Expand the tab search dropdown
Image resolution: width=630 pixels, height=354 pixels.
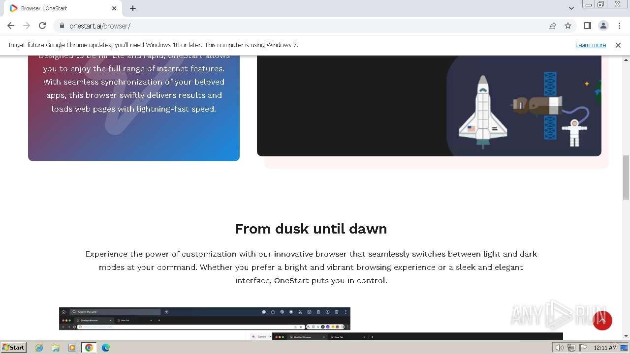[x=571, y=8]
